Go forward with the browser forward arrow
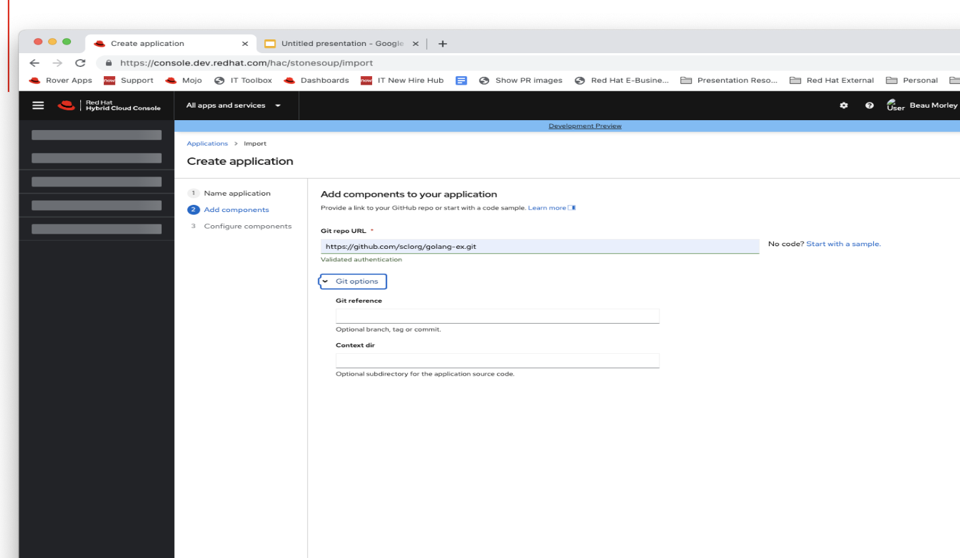The image size is (960, 558). tap(57, 63)
